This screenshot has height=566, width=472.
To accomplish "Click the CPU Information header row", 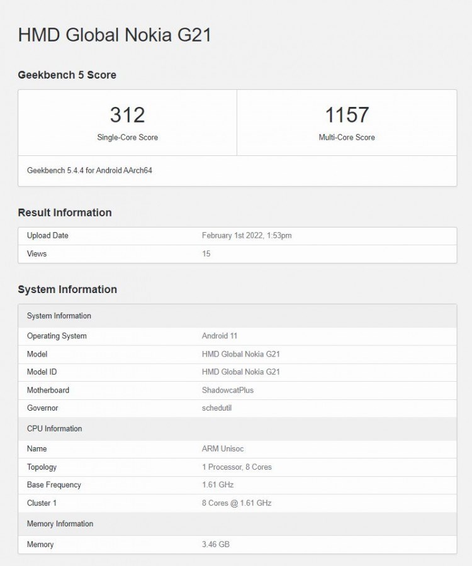I will (238, 429).
